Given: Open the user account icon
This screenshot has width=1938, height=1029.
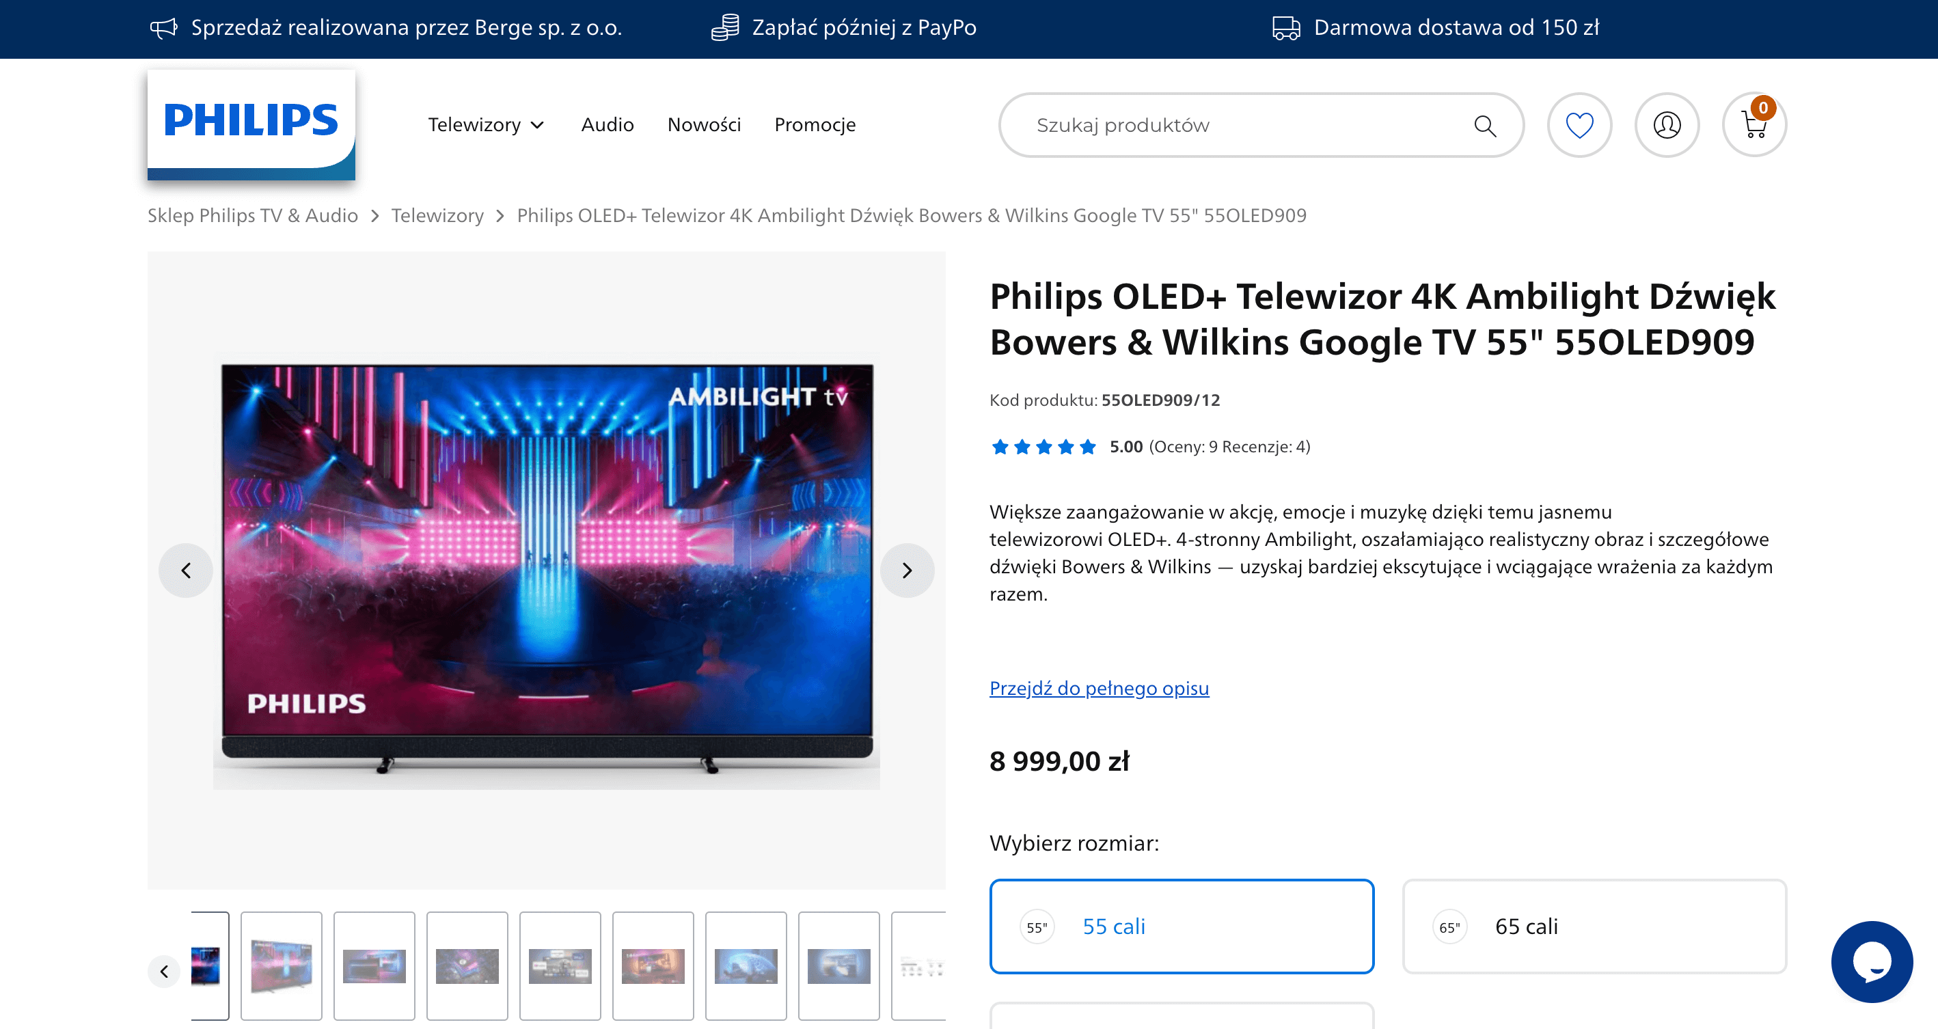Looking at the screenshot, I should click(x=1667, y=125).
